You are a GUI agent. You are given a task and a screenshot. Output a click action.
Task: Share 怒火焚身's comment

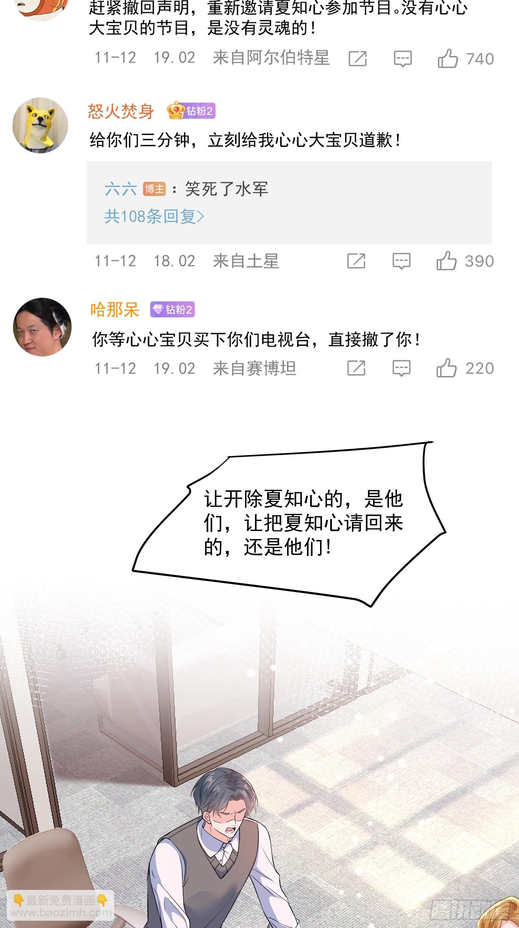pos(356,261)
